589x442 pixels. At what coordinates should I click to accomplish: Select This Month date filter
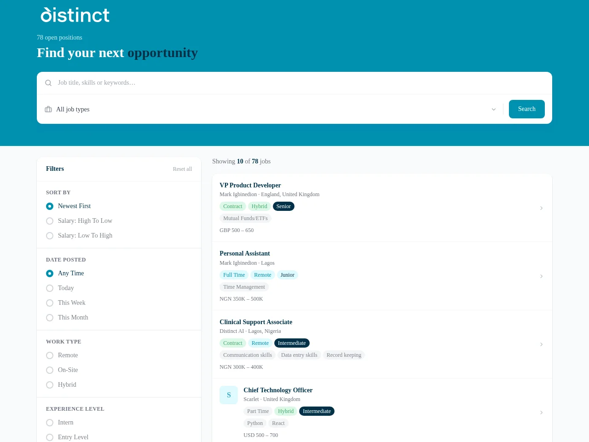[67, 318]
